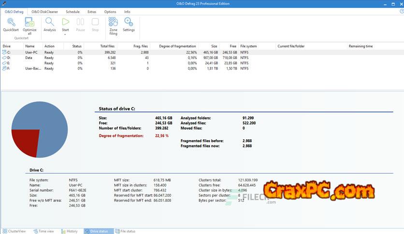The width and height of the screenshot is (404, 234).
Task: Click the Pause icon in the ribbon
Action: point(80,23)
